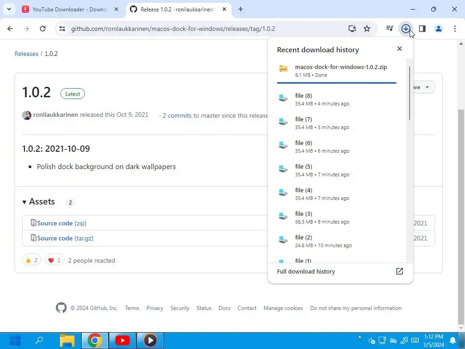Click Manage cookies in footer

click(x=283, y=308)
